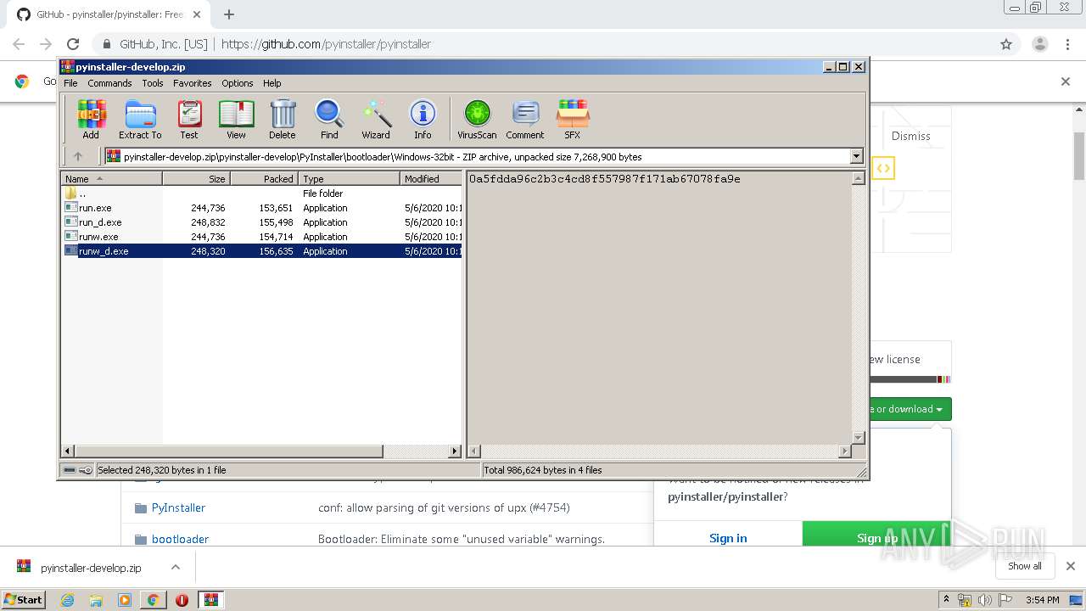Sort files by the Name column

pyautogui.click(x=112, y=178)
